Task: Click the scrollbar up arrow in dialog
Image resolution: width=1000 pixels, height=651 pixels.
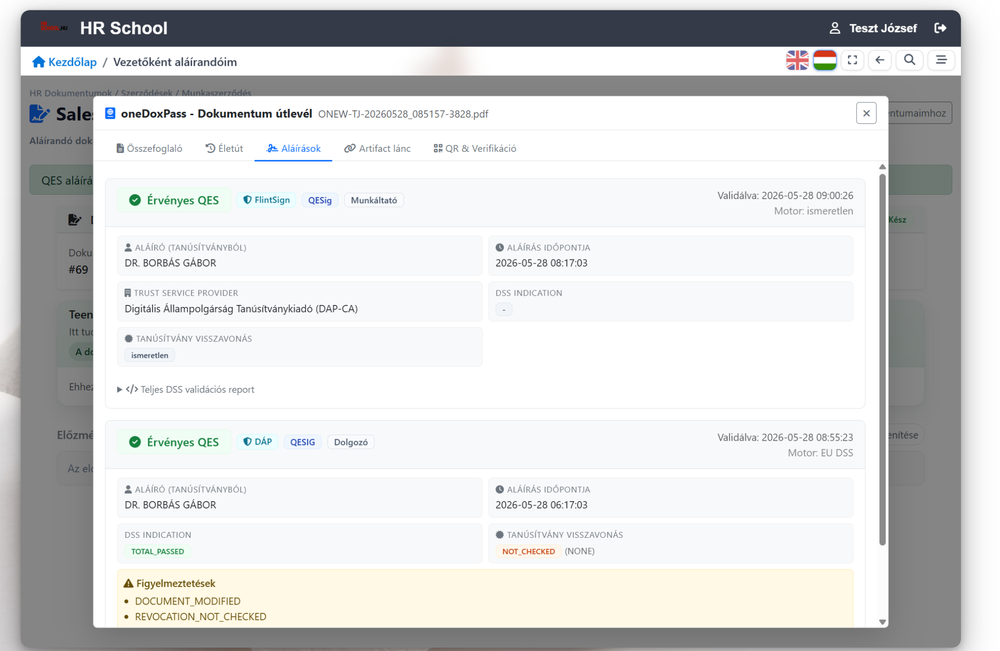Action: (x=882, y=167)
